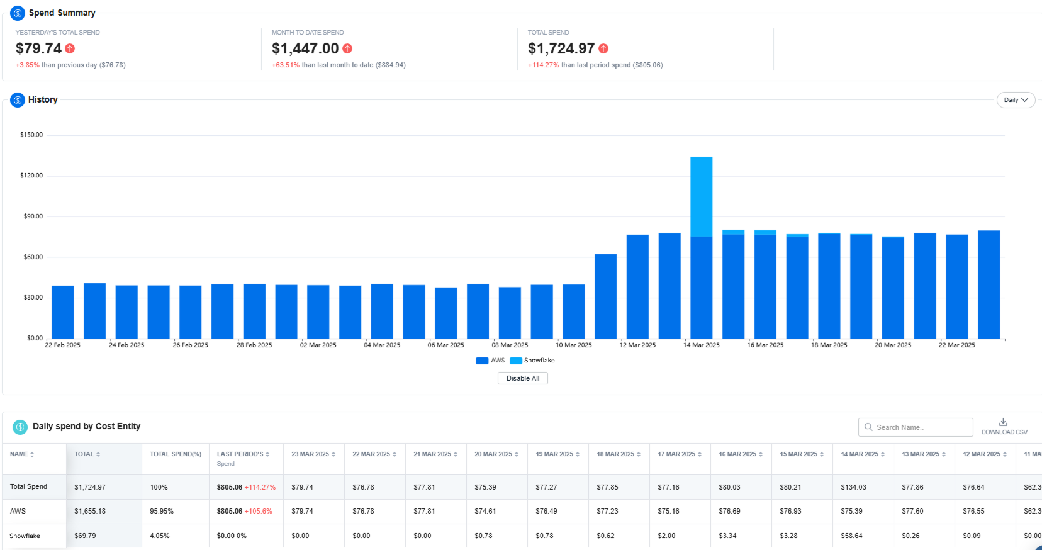Click the History section dollar icon

18,99
